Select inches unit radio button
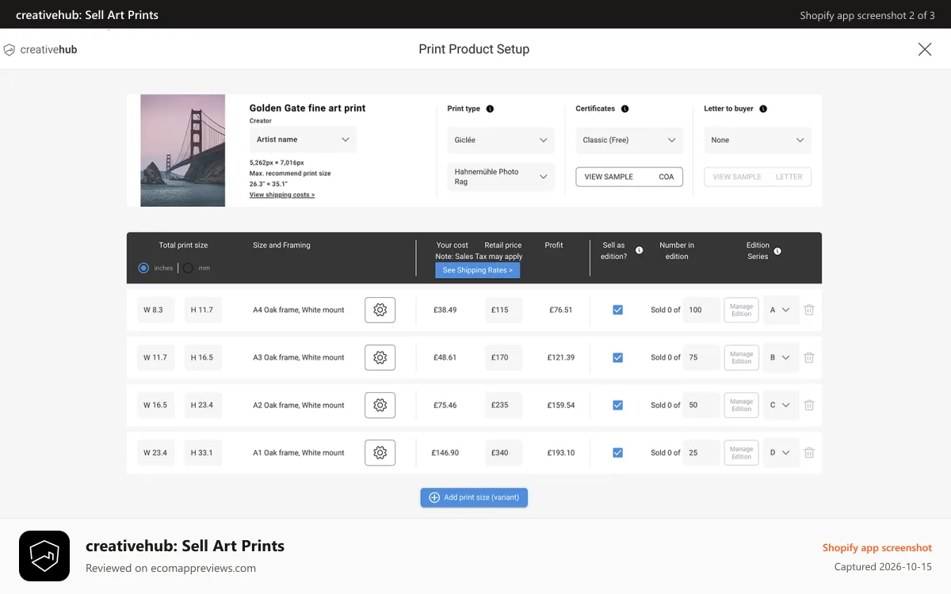Image resolution: width=951 pixels, height=594 pixels. pos(143,268)
